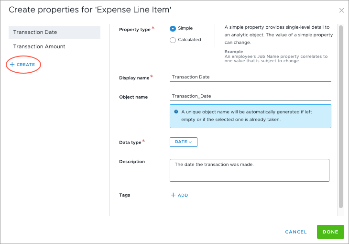
Task: Click the Display name input field
Action: pyautogui.click(x=251, y=77)
